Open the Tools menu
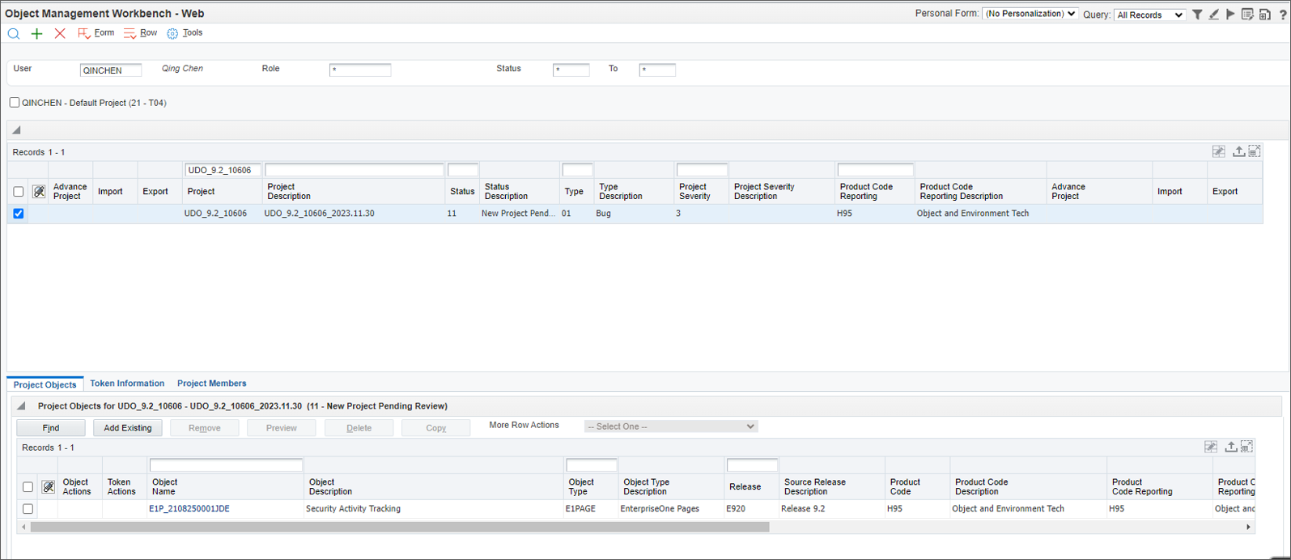Screen dimensions: 1291x560 coord(185,33)
